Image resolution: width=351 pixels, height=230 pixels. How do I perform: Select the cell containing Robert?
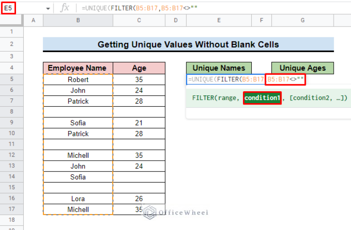[x=78, y=79]
